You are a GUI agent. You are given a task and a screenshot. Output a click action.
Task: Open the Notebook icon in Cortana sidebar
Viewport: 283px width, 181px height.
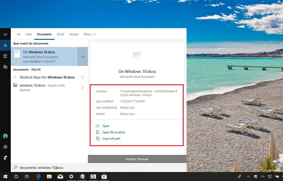coord(5,56)
